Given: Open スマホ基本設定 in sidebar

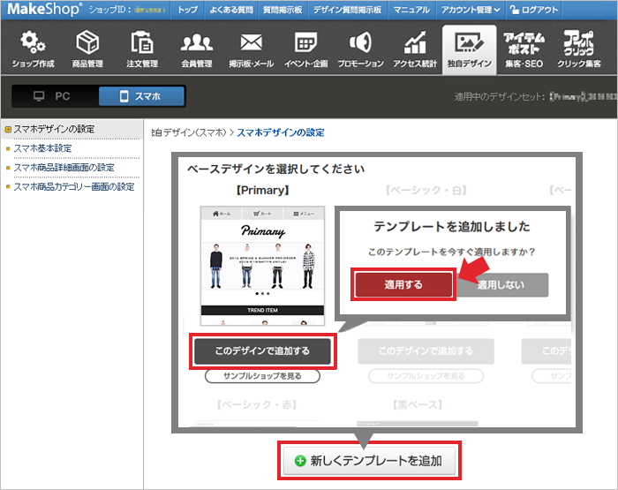Looking at the screenshot, I should coord(42,148).
